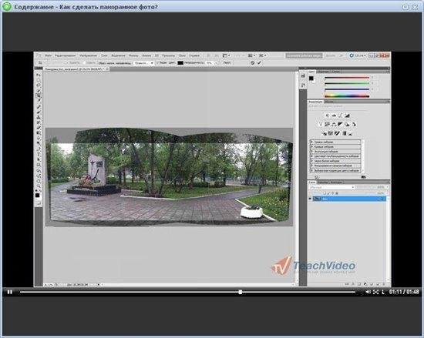
Task: Select the Brush tool
Action: pos(39,112)
